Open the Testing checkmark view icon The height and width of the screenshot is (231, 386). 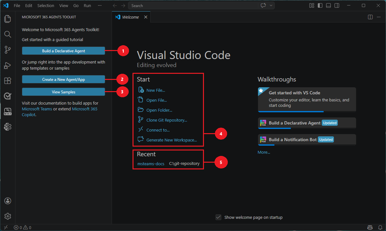(7, 96)
